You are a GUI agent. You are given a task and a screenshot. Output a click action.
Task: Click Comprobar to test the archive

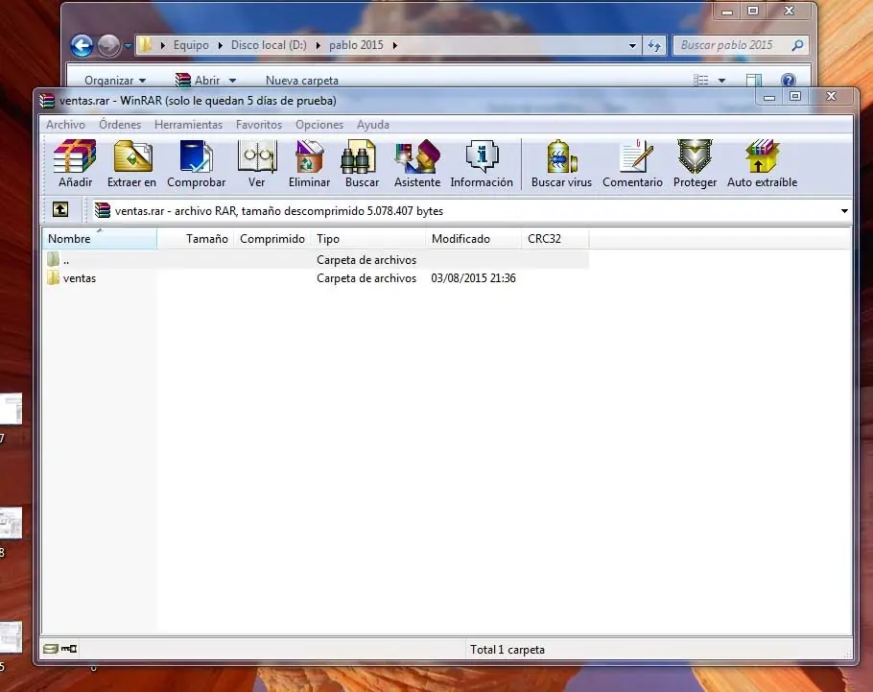[x=196, y=164]
